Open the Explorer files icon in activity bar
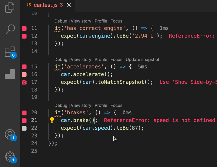Image resolution: width=217 pixels, height=167 pixels. tap(10, 8)
